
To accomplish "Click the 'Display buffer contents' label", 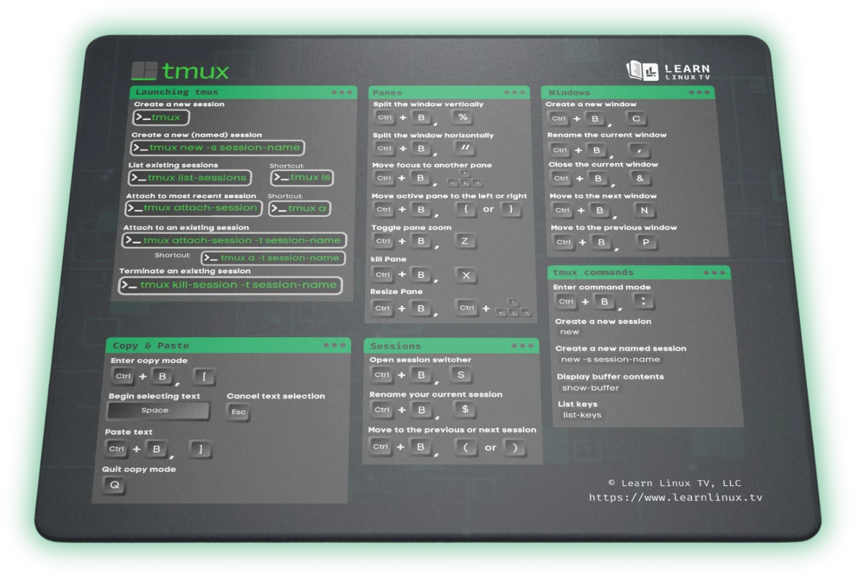I will (x=610, y=377).
